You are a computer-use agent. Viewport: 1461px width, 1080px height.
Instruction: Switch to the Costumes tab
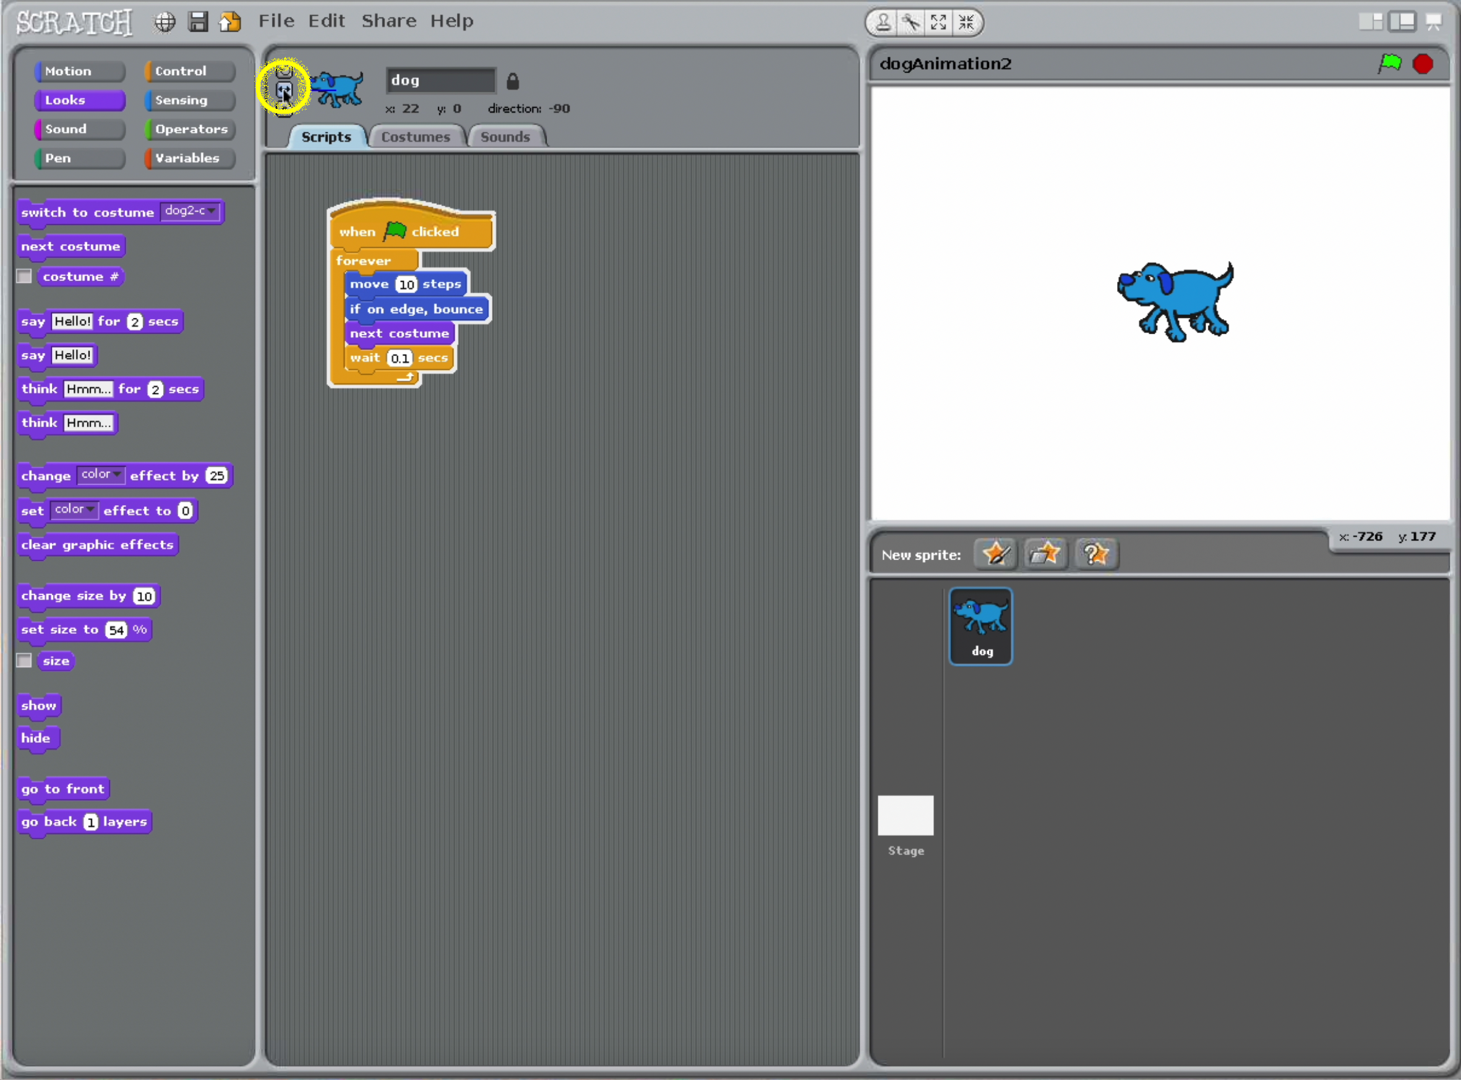tap(416, 137)
